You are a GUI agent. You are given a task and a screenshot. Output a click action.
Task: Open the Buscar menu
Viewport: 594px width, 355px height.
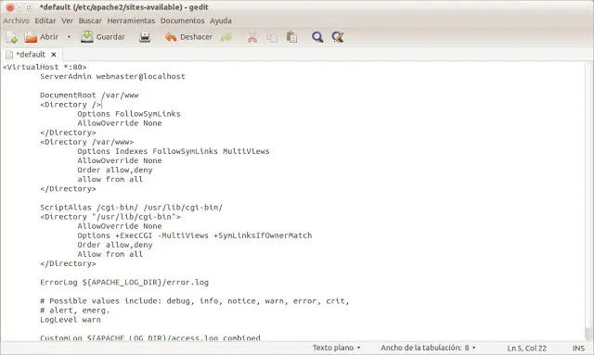pyautogui.click(x=90, y=20)
